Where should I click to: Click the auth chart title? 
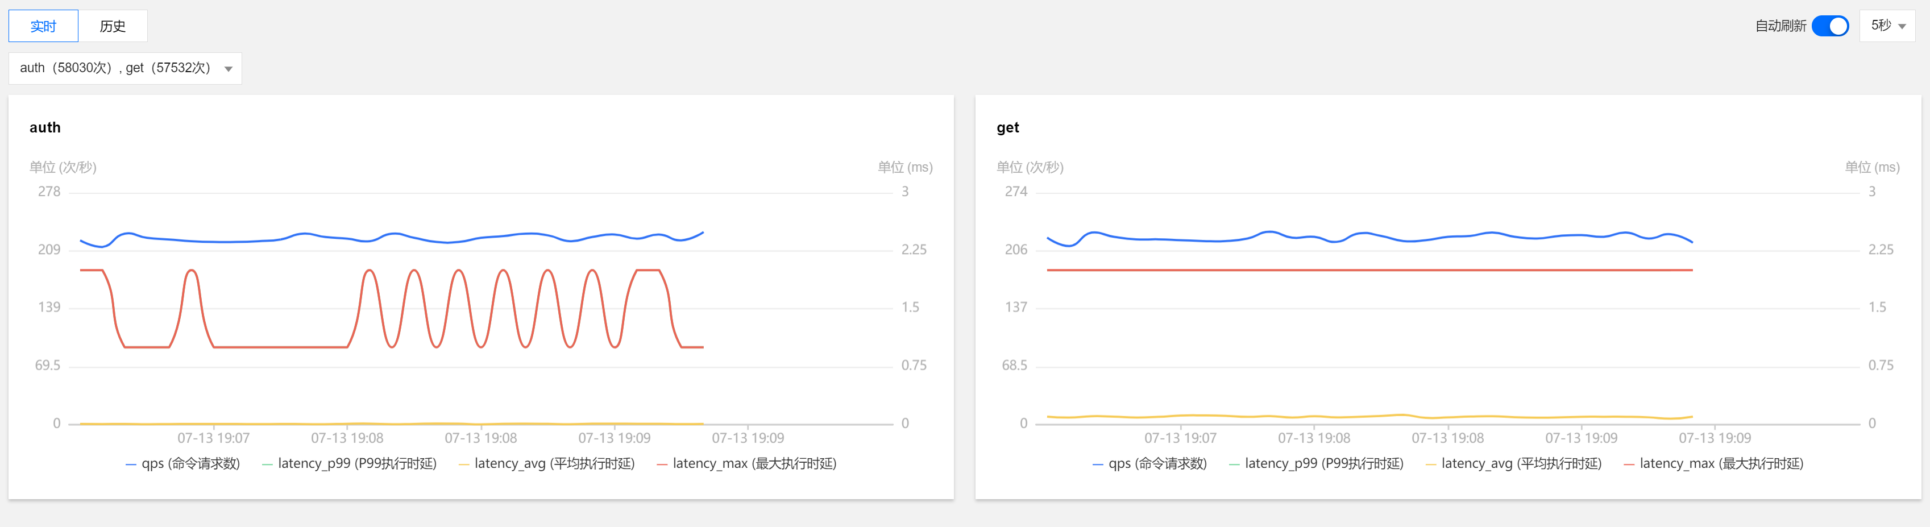coord(45,127)
